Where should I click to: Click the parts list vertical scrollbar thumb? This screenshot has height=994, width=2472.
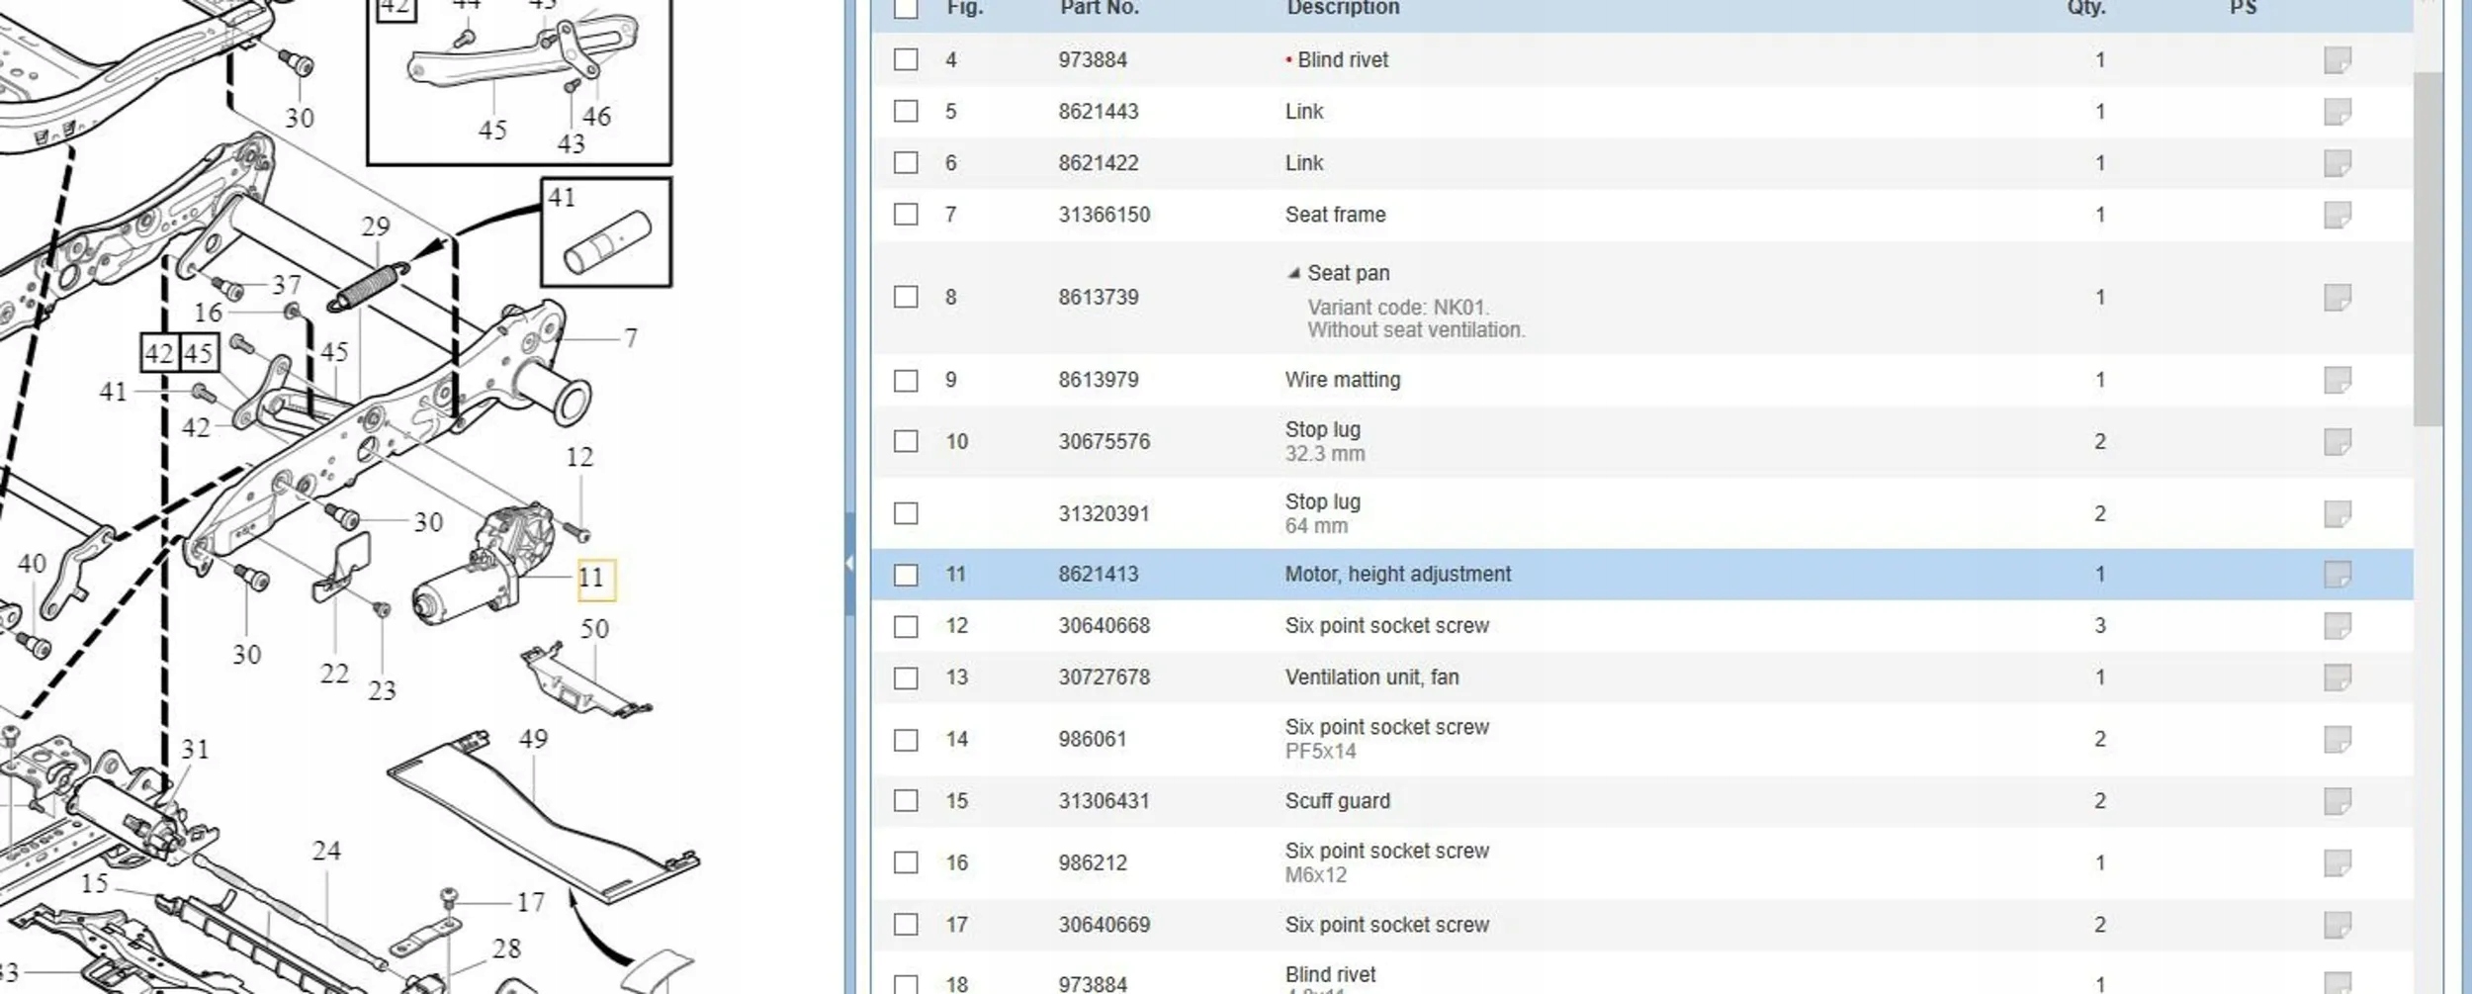tap(2428, 249)
